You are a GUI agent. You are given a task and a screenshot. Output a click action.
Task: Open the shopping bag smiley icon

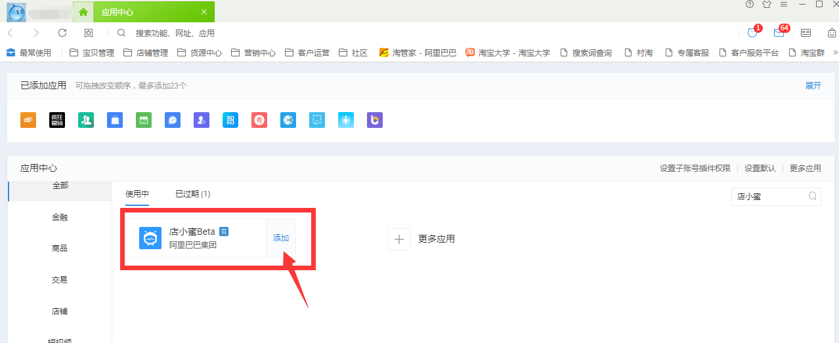(832, 33)
